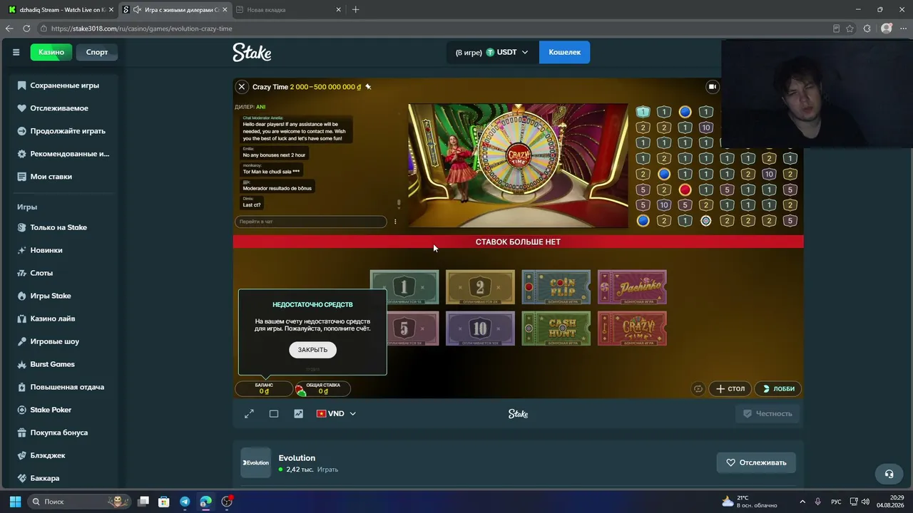Bet on the Pachinko bonus spot
Image resolution: width=913 pixels, height=513 pixels.
click(x=632, y=287)
